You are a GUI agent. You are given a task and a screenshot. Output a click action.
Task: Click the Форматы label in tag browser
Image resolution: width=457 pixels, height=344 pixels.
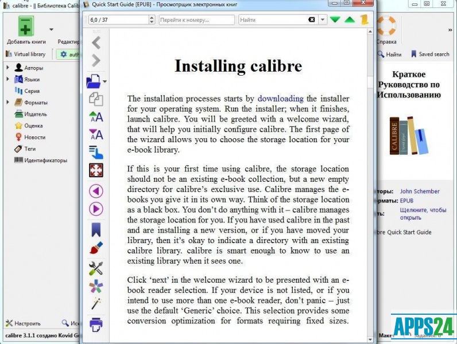pyautogui.click(x=36, y=103)
